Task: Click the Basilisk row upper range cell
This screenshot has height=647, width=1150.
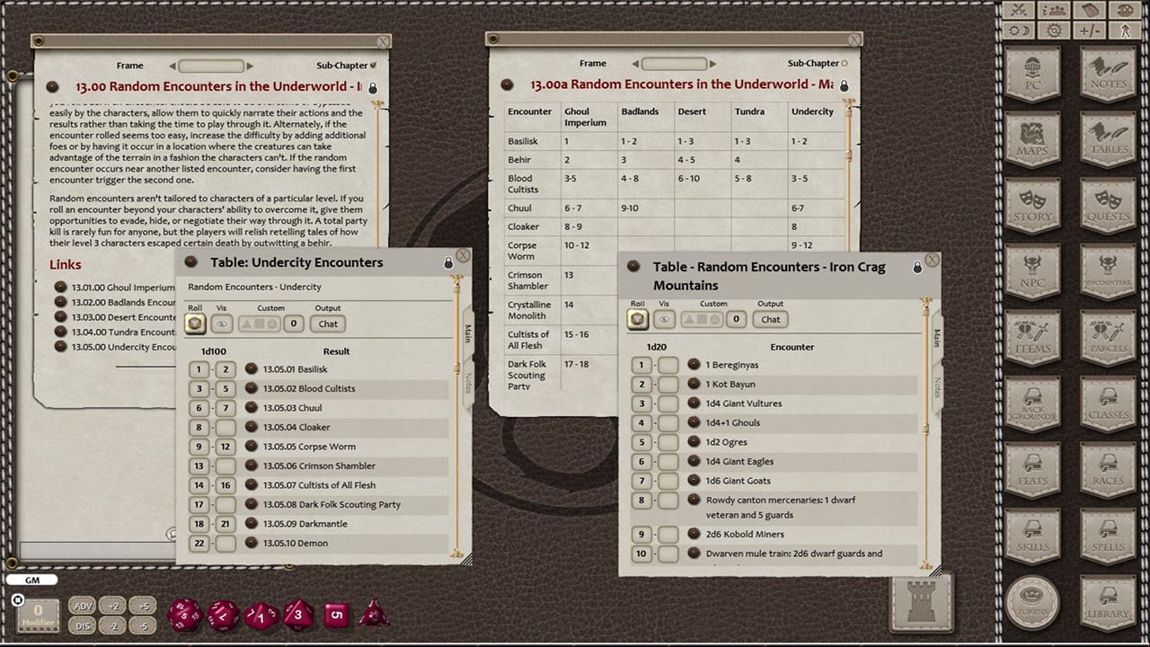Action: pyautogui.click(x=226, y=369)
